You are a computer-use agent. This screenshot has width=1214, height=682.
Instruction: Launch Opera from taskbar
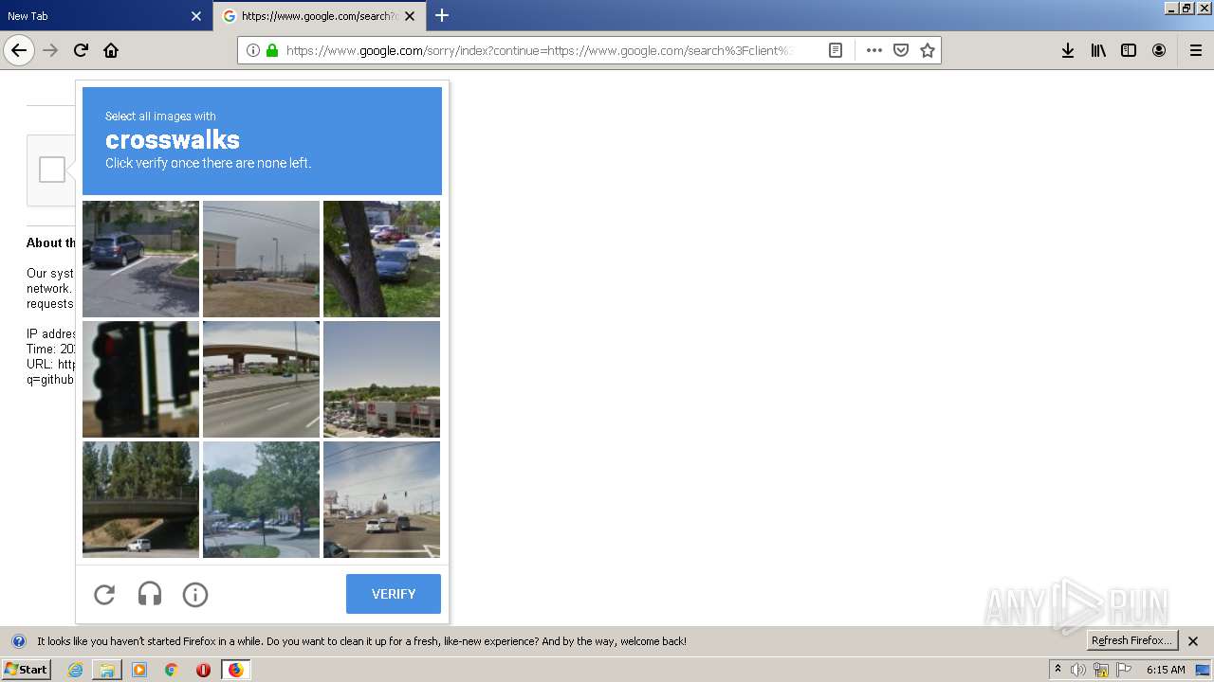point(203,670)
